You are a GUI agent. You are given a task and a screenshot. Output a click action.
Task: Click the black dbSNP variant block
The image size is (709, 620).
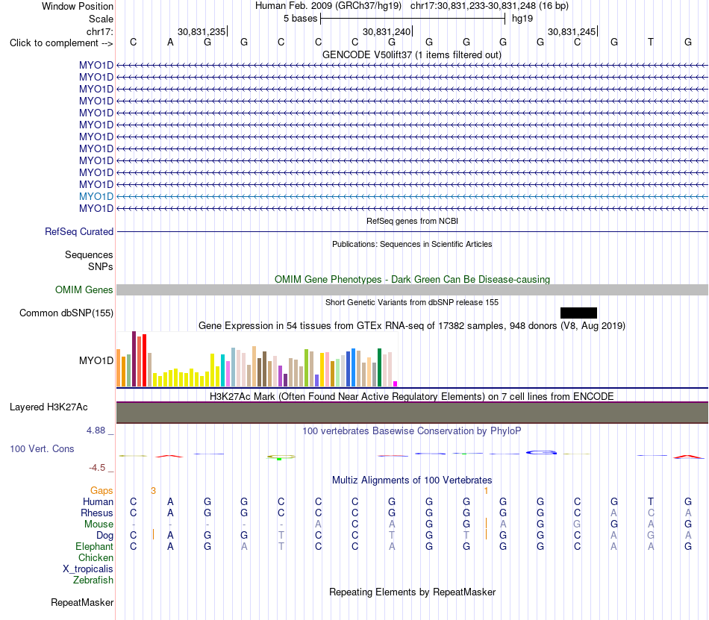[578, 313]
